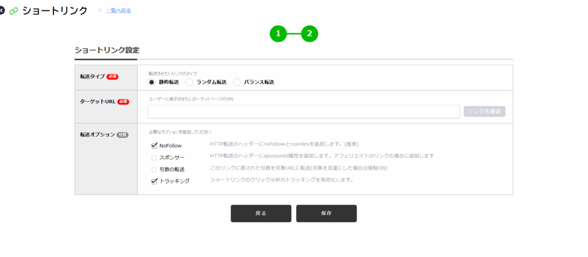Click the green chain link icon

tap(14, 11)
